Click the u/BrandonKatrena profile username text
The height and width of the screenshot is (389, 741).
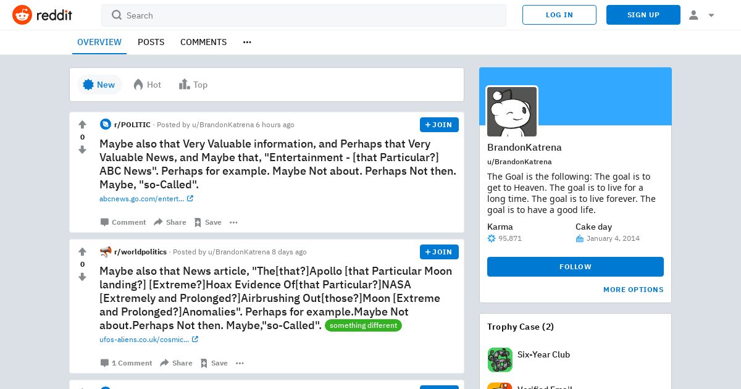point(519,162)
